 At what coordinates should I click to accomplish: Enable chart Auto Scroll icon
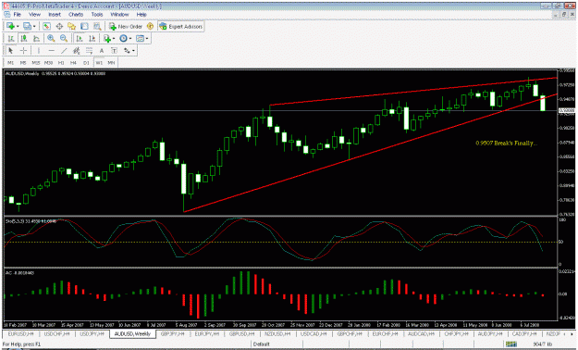pos(79,38)
